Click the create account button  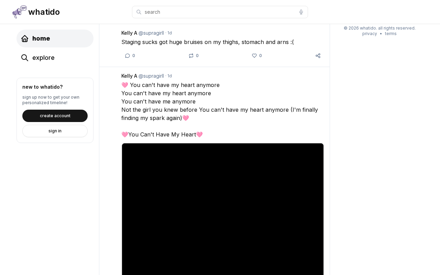point(55,116)
